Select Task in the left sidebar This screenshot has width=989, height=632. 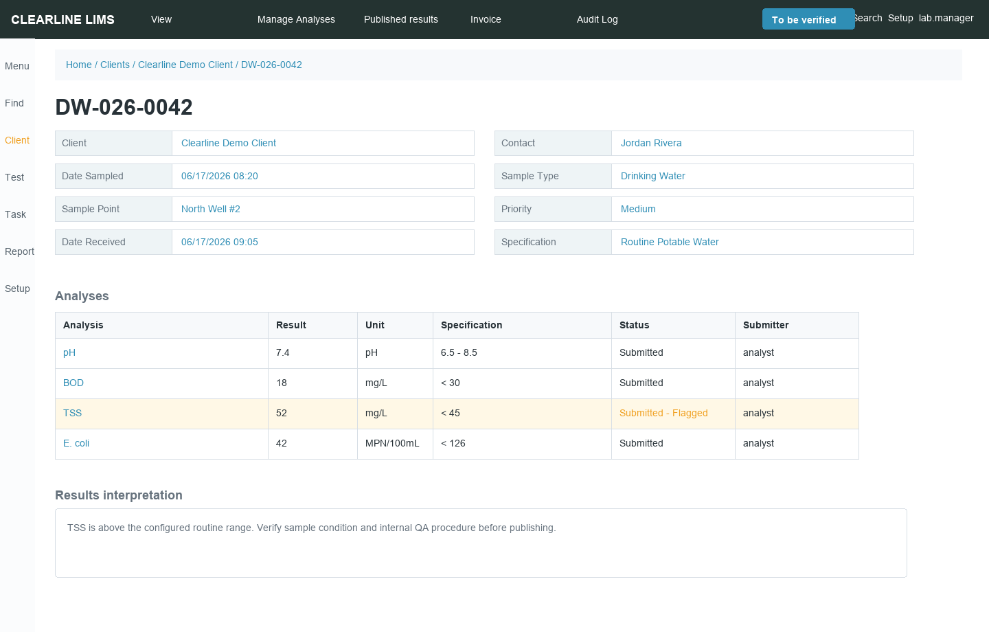click(x=15, y=214)
